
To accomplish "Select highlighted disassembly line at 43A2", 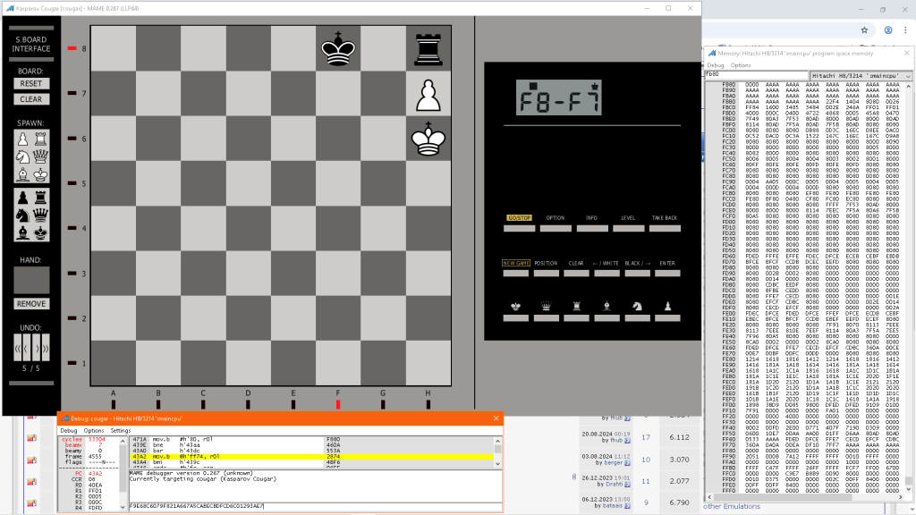I will point(311,457).
